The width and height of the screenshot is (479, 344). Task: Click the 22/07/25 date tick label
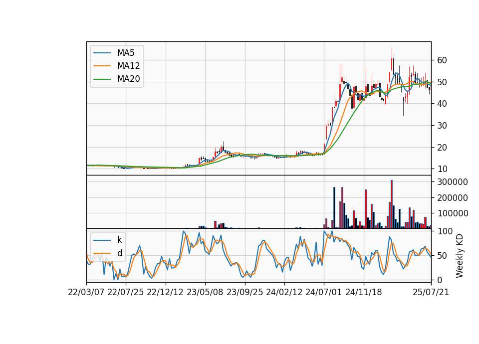[x=126, y=293]
